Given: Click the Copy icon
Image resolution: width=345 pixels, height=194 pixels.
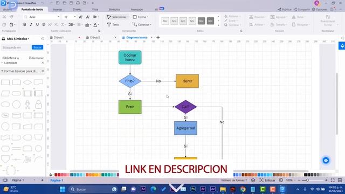Looking at the screenshot, I should pos(4,25).
